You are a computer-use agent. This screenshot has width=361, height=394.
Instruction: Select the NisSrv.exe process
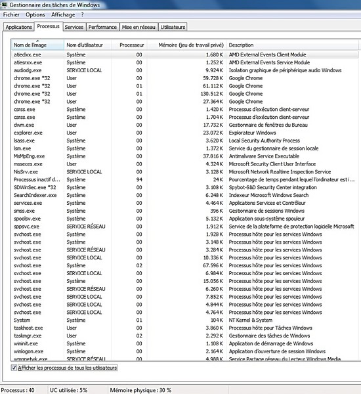pos(185,171)
